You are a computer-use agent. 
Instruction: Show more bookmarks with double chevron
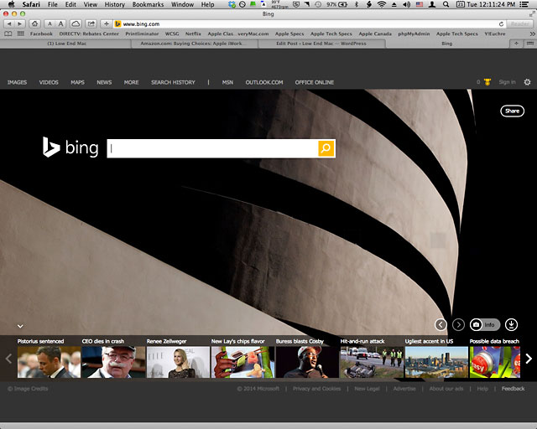(532, 34)
